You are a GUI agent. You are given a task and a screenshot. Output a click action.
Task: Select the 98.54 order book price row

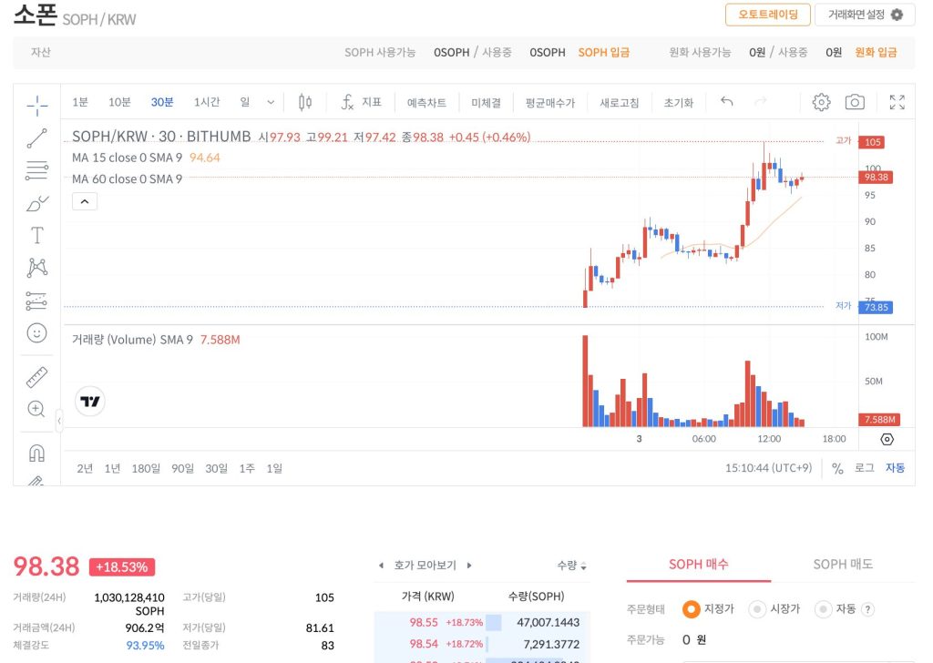482,644
